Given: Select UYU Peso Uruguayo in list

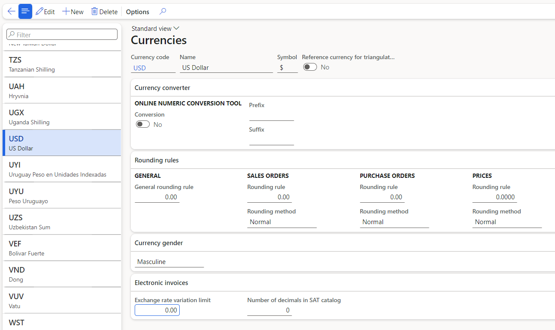Looking at the screenshot, I should 62,195.
